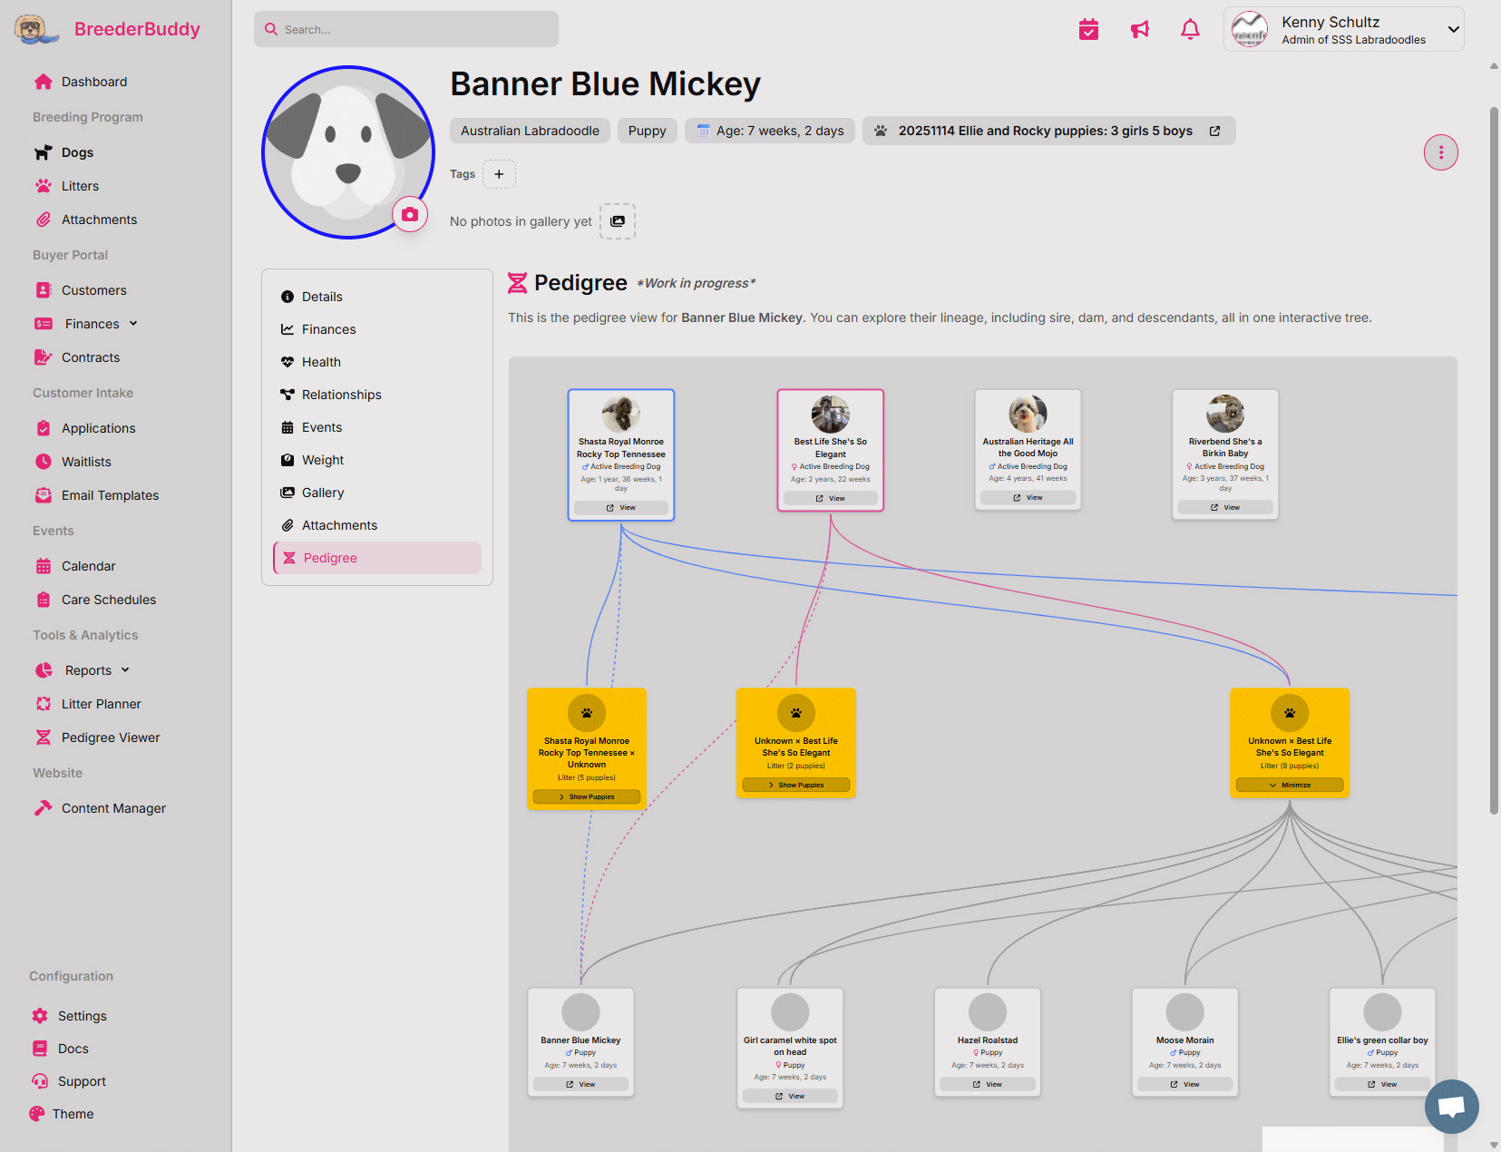Open the litter link icon next to 20251114
This screenshot has width=1501, height=1152.
(x=1215, y=130)
